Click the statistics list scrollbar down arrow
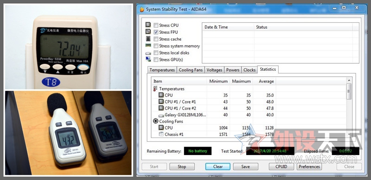The height and width of the screenshot is (180, 371). click(x=349, y=134)
